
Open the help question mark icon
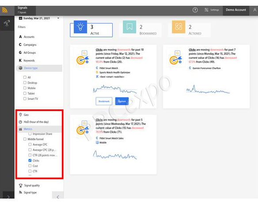(195, 10)
